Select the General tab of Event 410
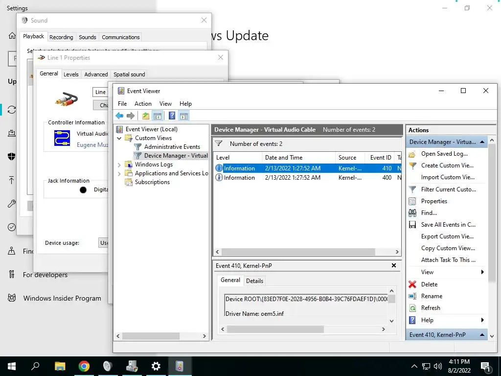The width and height of the screenshot is (501, 376). click(230, 280)
